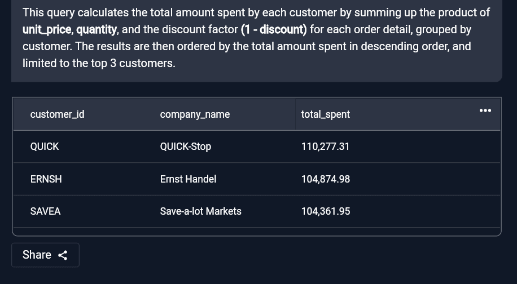Click the 104,361.95 total value
This screenshot has height=284, width=517.
[325, 211]
